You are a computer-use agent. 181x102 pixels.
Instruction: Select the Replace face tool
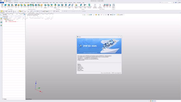point(66,5)
